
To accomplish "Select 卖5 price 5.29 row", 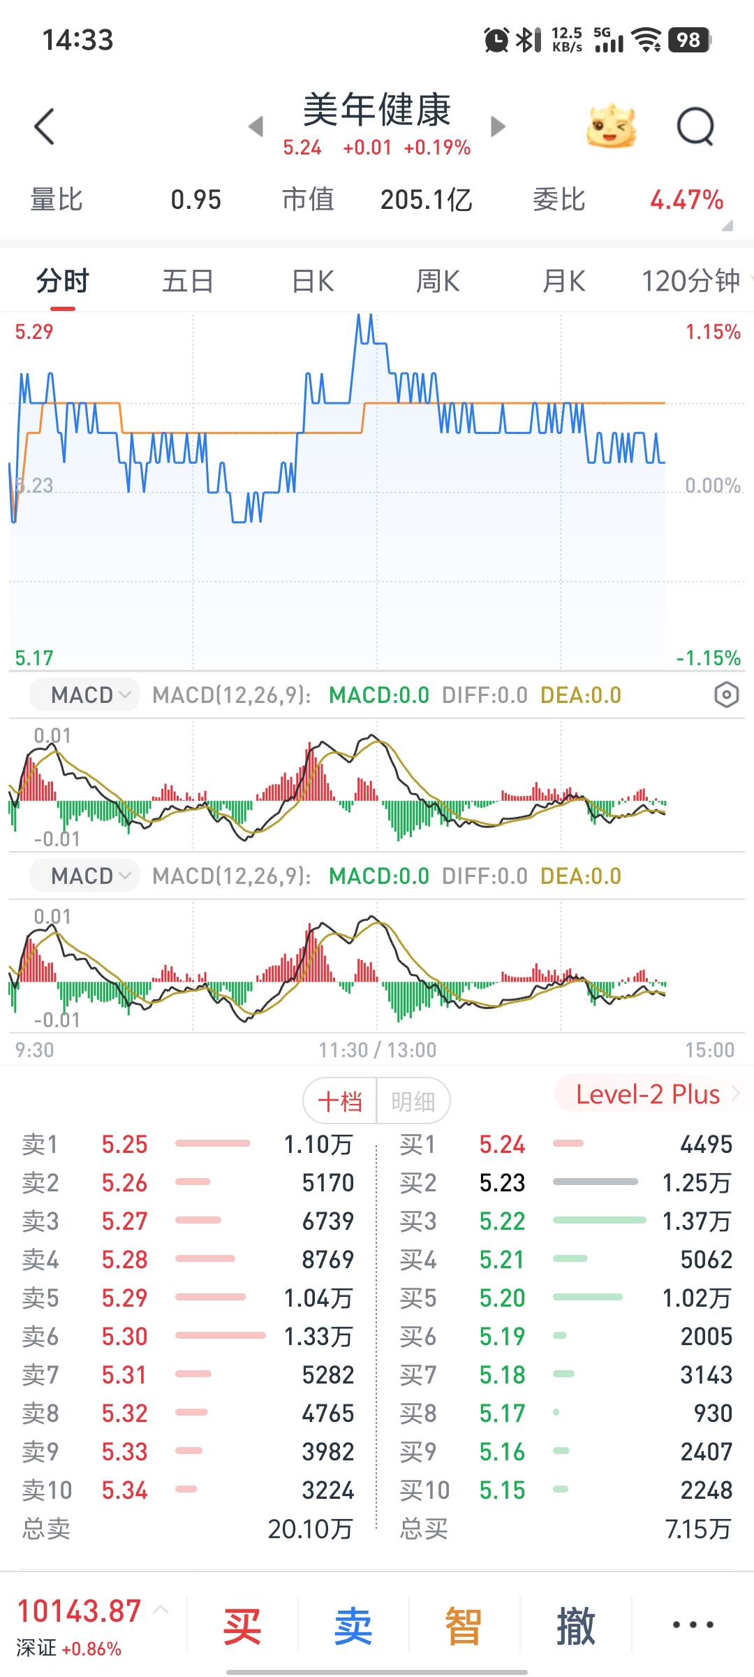I will tap(188, 1298).
